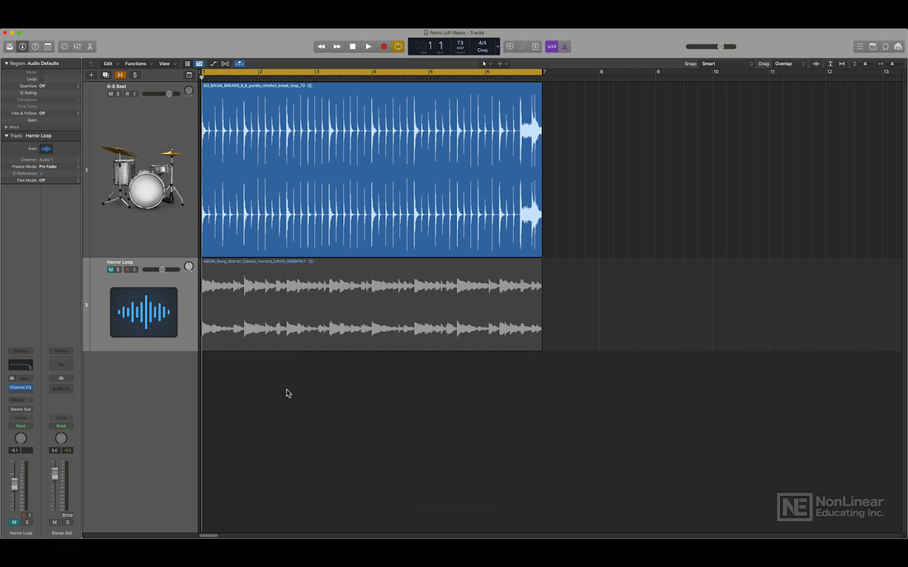
Task: Toggle the Tuner button
Action: tap(523, 47)
